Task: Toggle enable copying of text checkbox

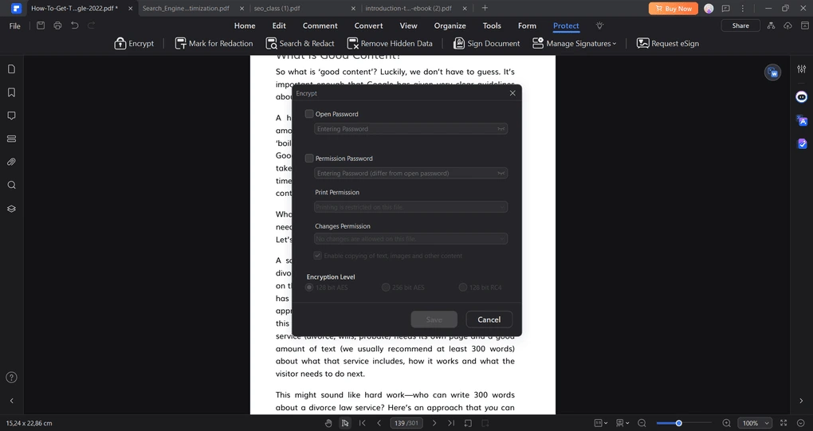Action: coord(318,256)
